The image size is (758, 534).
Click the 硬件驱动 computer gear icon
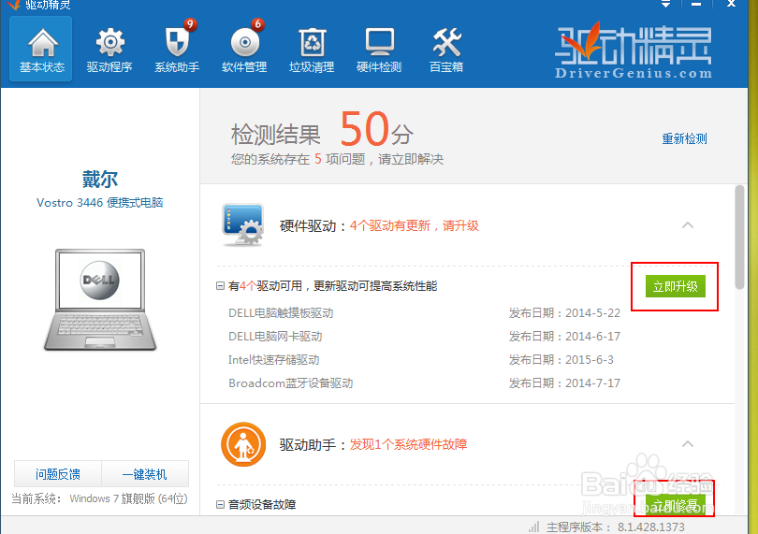(x=242, y=224)
